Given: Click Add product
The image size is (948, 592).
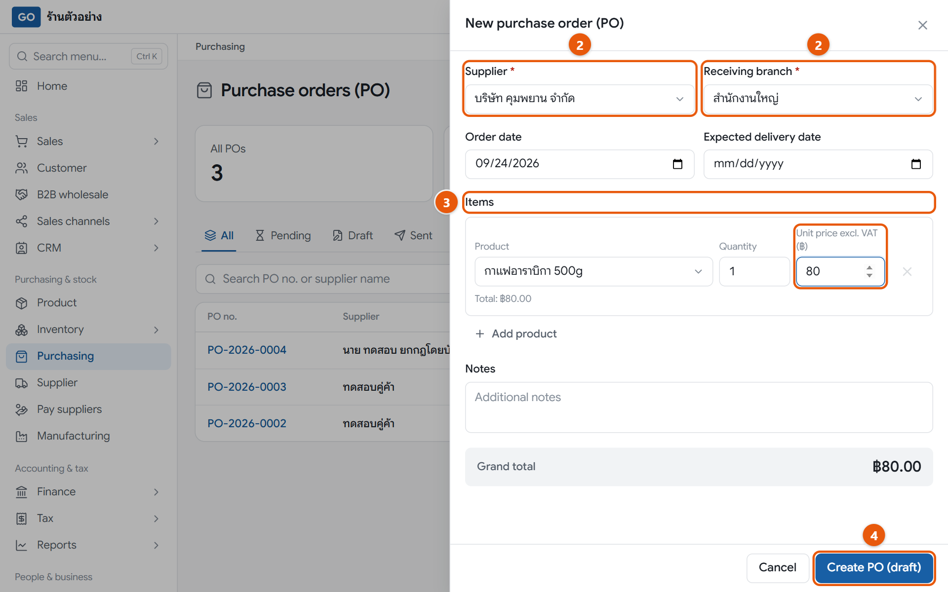Looking at the screenshot, I should [x=515, y=334].
